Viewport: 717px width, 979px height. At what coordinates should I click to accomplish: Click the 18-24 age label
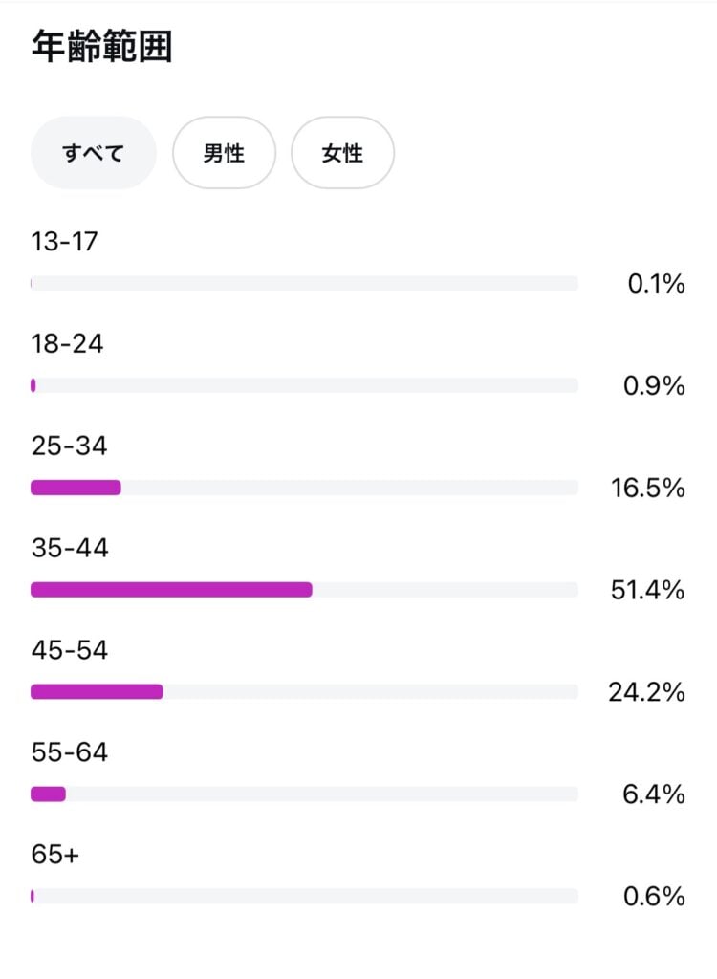tap(67, 344)
